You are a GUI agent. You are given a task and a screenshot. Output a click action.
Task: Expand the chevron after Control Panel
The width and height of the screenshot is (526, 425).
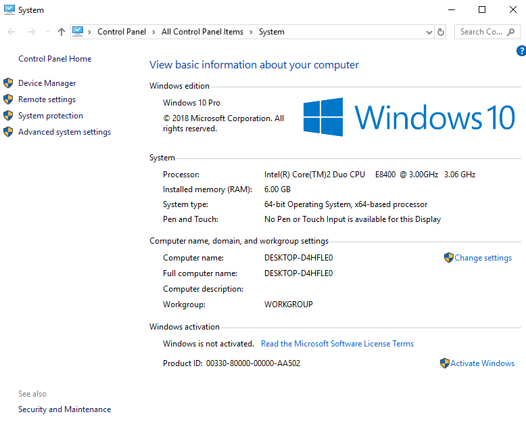tap(153, 32)
